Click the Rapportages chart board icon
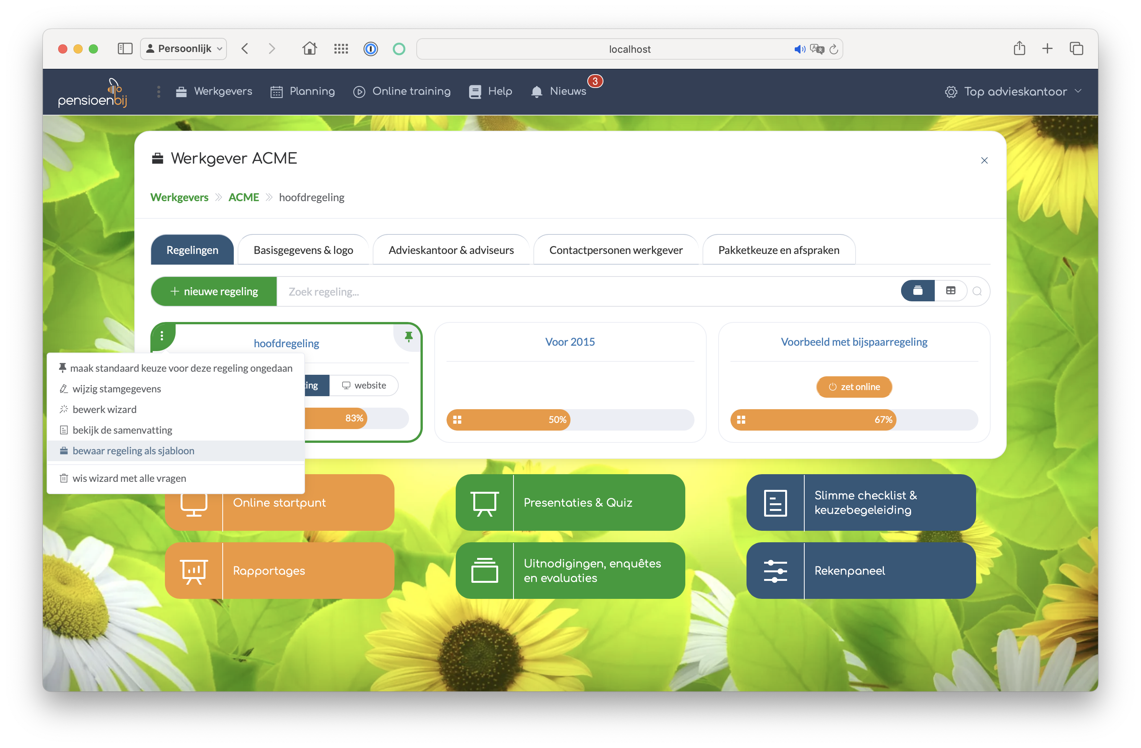 (194, 571)
